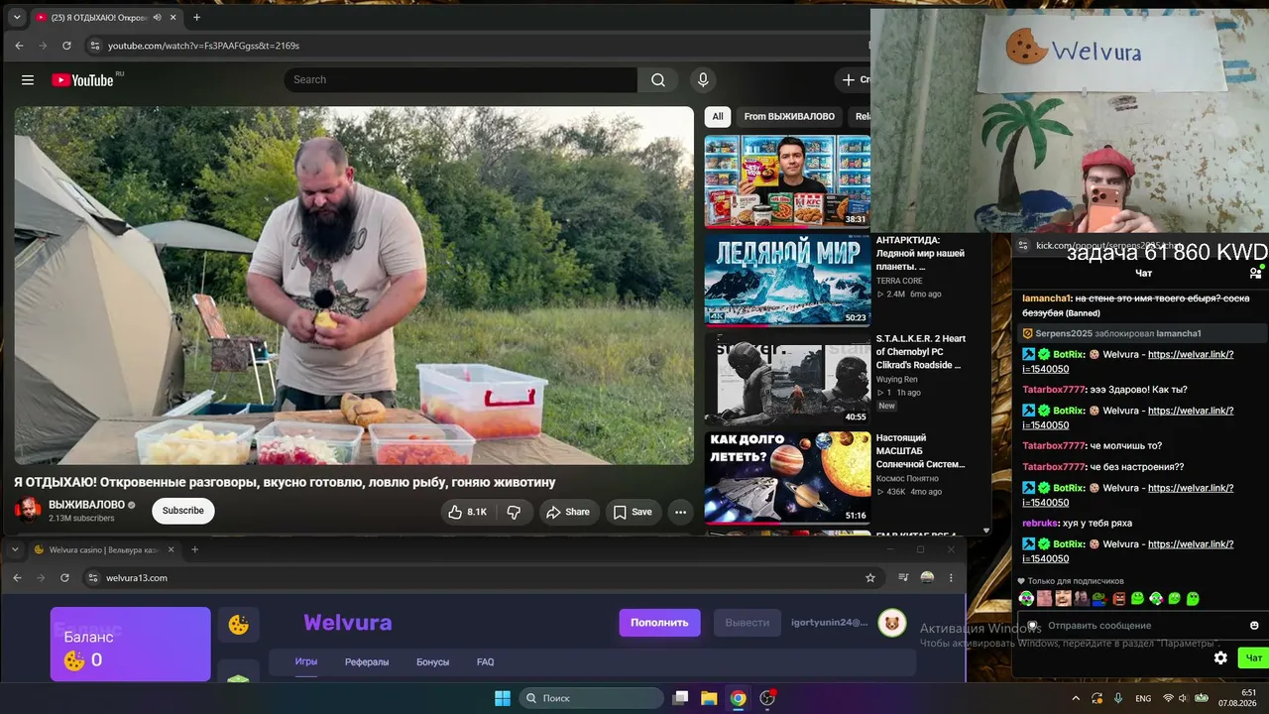Focus the YouTube search field
1269x714 pixels.
click(461, 80)
